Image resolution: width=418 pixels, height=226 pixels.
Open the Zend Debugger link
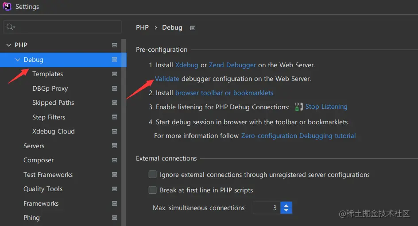coord(232,65)
